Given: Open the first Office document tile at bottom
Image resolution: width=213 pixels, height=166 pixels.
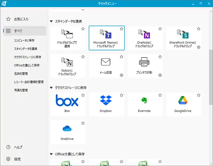Looking at the screenshot, I should tap(68, 162).
